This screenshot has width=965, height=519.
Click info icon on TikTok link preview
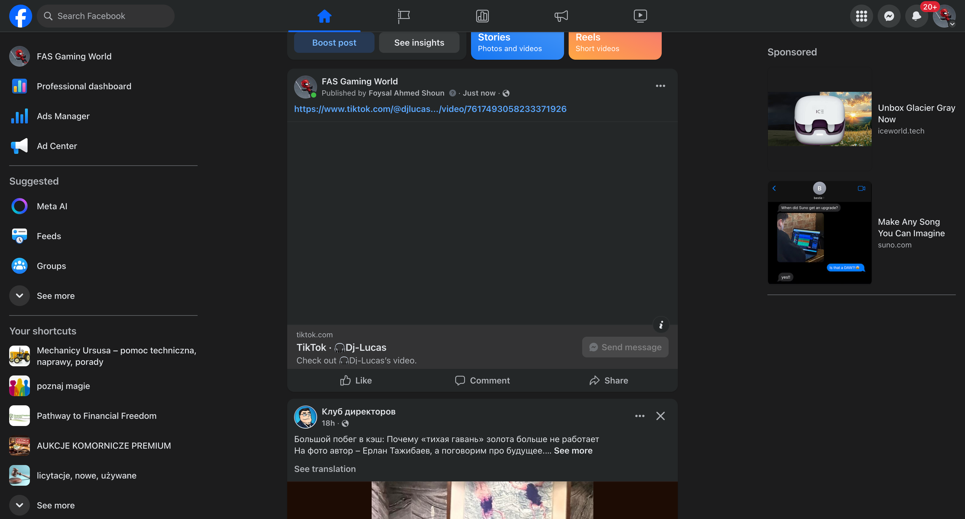coord(661,325)
